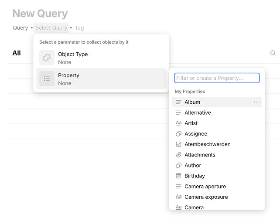Click the Atembeschwerden checkbox type icon

point(178,144)
